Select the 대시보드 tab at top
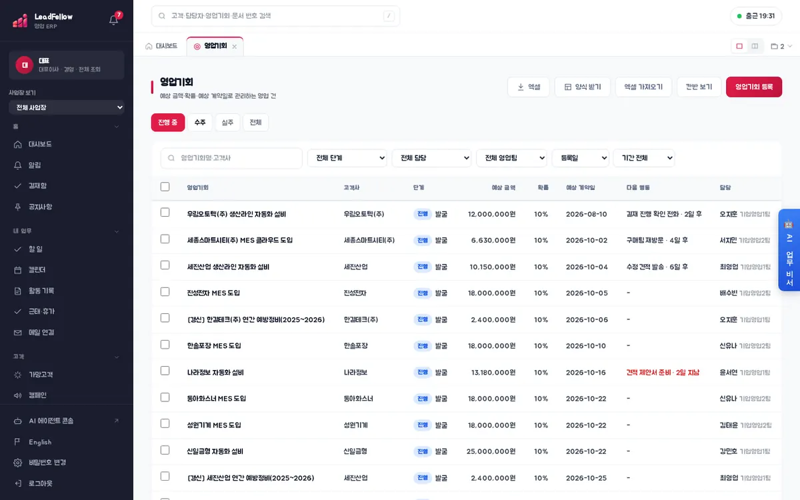The image size is (800, 500). point(161,46)
